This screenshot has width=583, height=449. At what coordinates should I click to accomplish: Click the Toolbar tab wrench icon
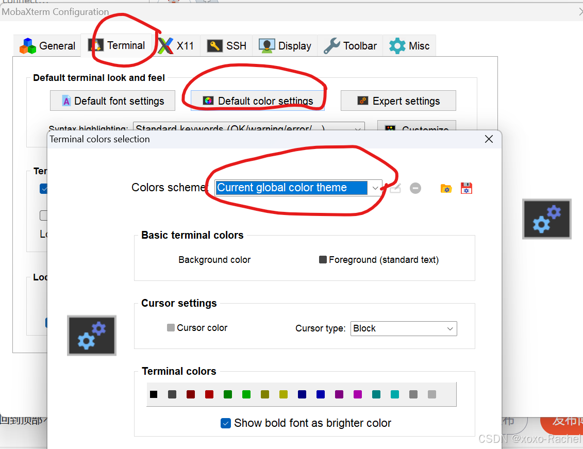[x=331, y=46]
